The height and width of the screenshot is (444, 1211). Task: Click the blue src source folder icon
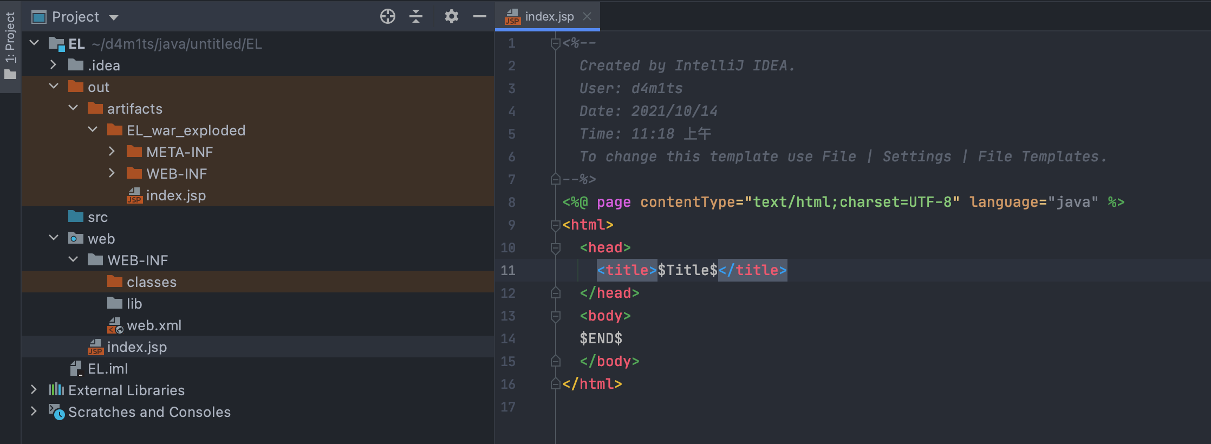tap(76, 217)
